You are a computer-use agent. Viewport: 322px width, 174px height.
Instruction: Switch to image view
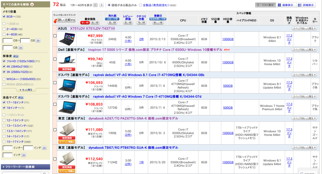point(286,5)
